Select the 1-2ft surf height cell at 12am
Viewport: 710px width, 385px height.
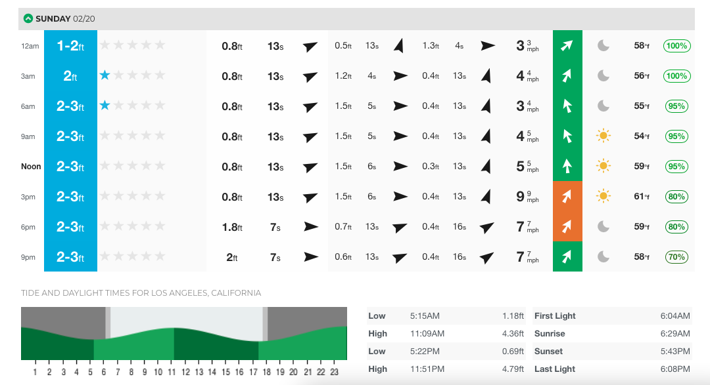tap(70, 46)
